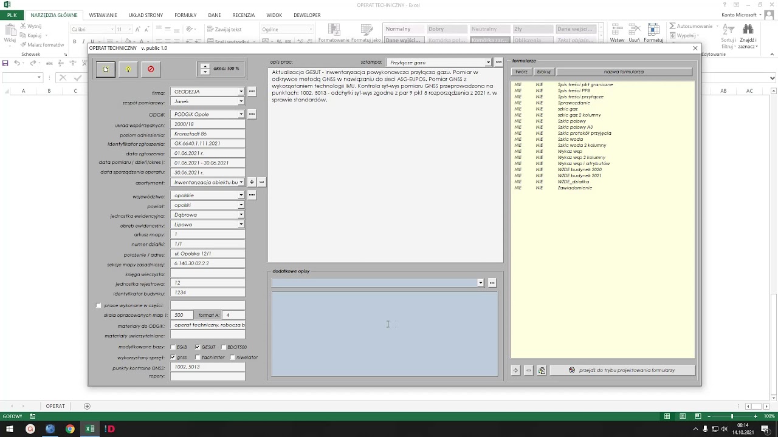Click 'blokuj' column header button
Viewport: 778px width, 437px height.
[x=544, y=72]
